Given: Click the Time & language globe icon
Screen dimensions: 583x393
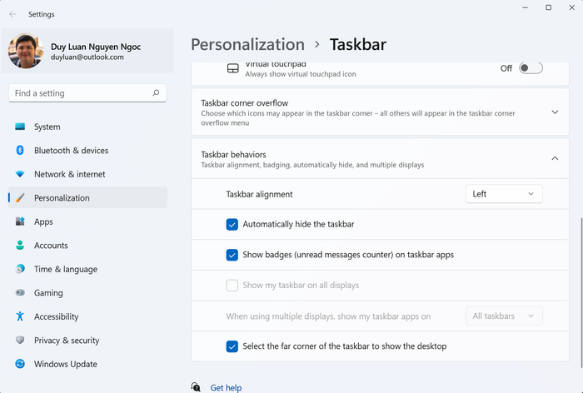Looking at the screenshot, I should pos(20,269).
